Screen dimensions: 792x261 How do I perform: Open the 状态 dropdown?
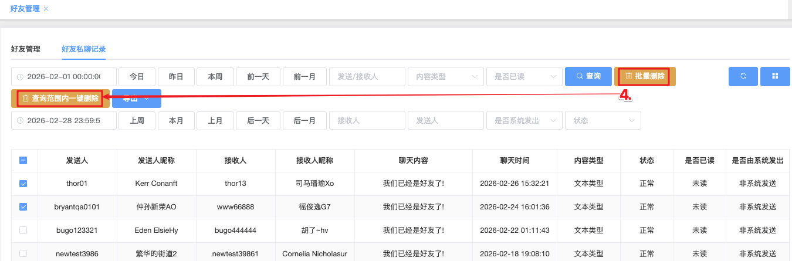(x=602, y=120)
